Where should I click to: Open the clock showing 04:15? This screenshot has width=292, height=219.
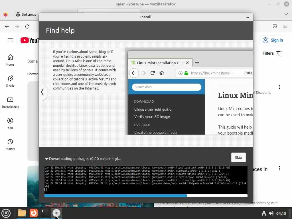[281, 213]
